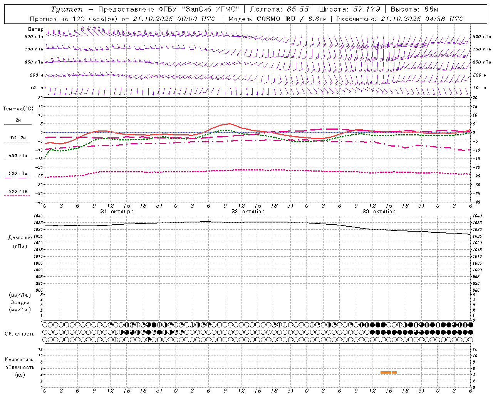The width and height of the screenshot is (493, 394).
Task: Click the orange convective cloud bar
Action: tap(388, 372)
